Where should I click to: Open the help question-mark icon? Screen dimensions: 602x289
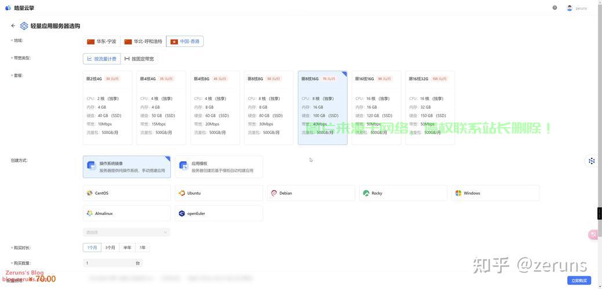pos(554,8)
